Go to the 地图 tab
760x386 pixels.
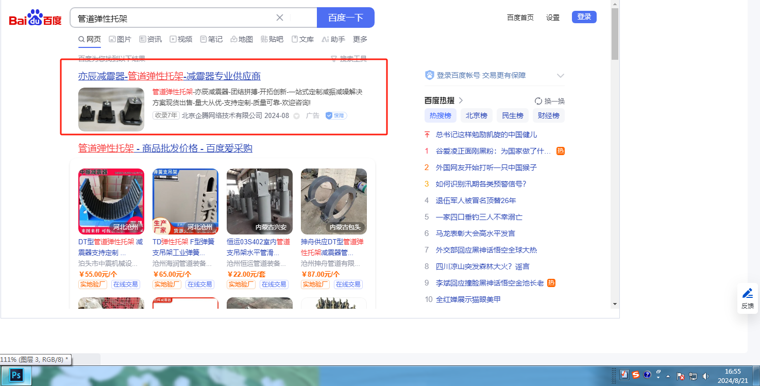click(x=242, y=39)
